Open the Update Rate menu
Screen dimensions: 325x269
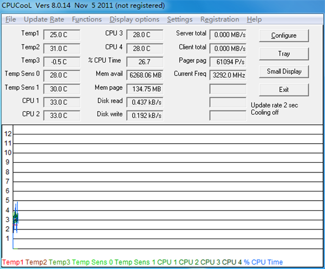(43, 20)
